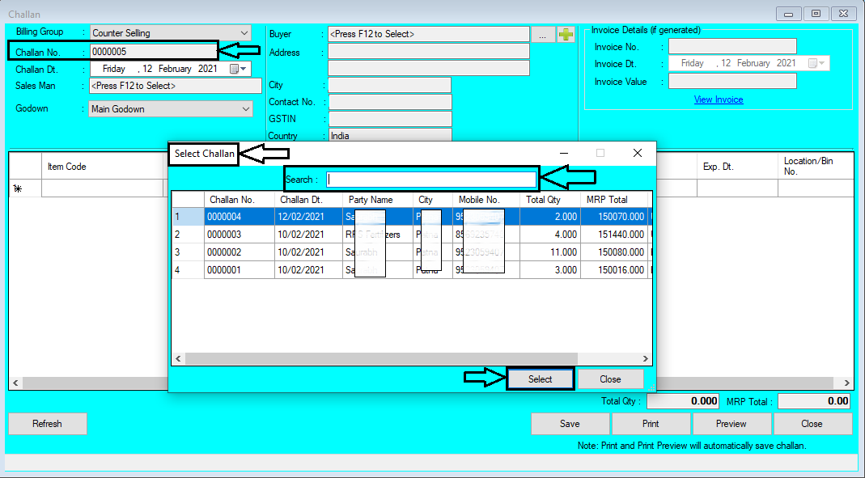The width and height of the screenshot is (865, 478).
Task: Click the Refresh button
Action: [x=47, y=423]
